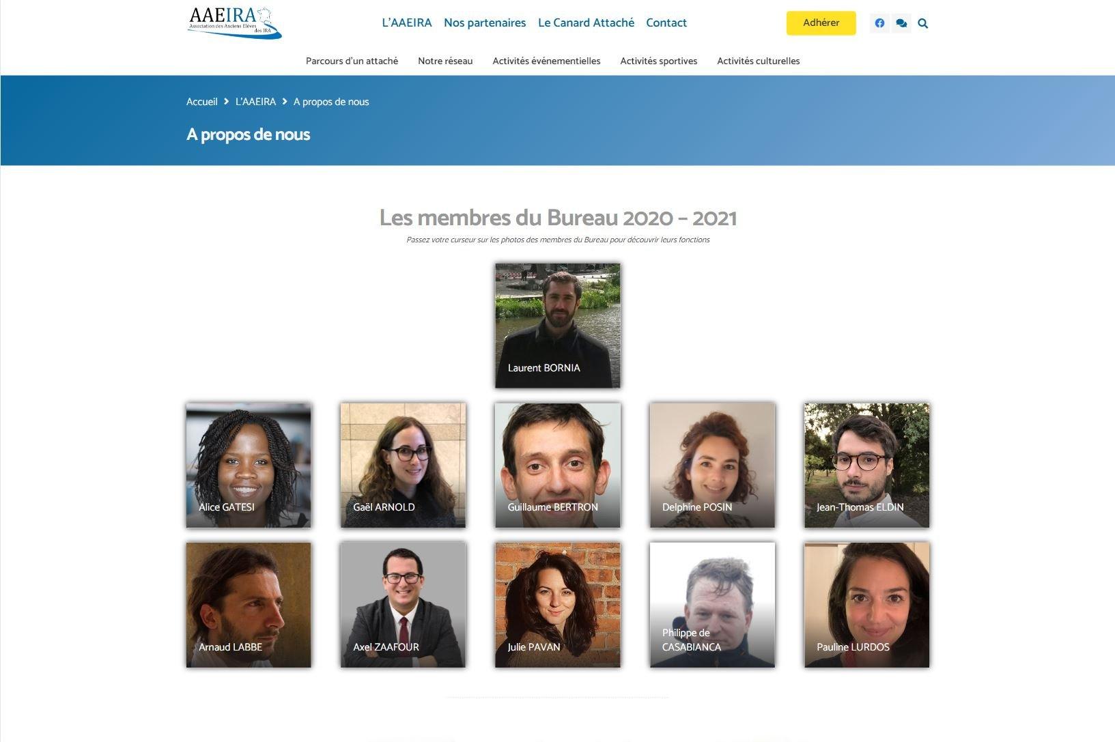Click Laurent BORNIA's photo
The image size is (1115, 742).
pyautogui.click(x=558, y=326)
